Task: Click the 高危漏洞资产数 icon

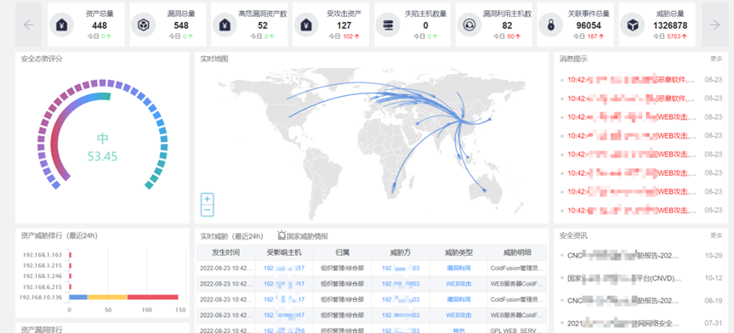Action: point(225,25)
